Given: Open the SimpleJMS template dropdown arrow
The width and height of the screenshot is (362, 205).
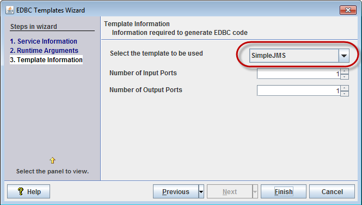Looking at the screenshot, I should pyautogui.click(x=344, y=56).
